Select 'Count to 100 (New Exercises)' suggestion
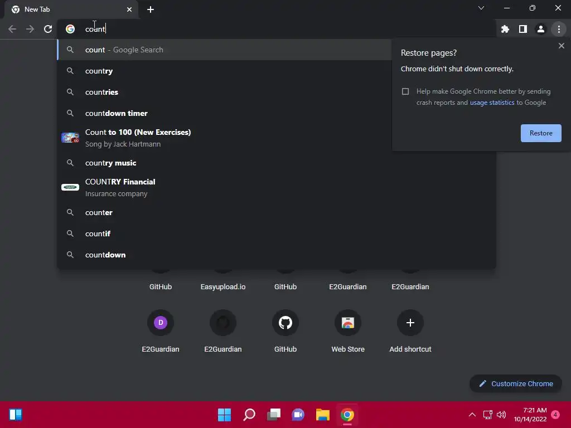The height and width of the screenshot is (428, 571). (224, 138)
